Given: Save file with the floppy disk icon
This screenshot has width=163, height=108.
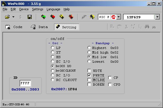Looking at the screenshot, I should pos(30,17).
